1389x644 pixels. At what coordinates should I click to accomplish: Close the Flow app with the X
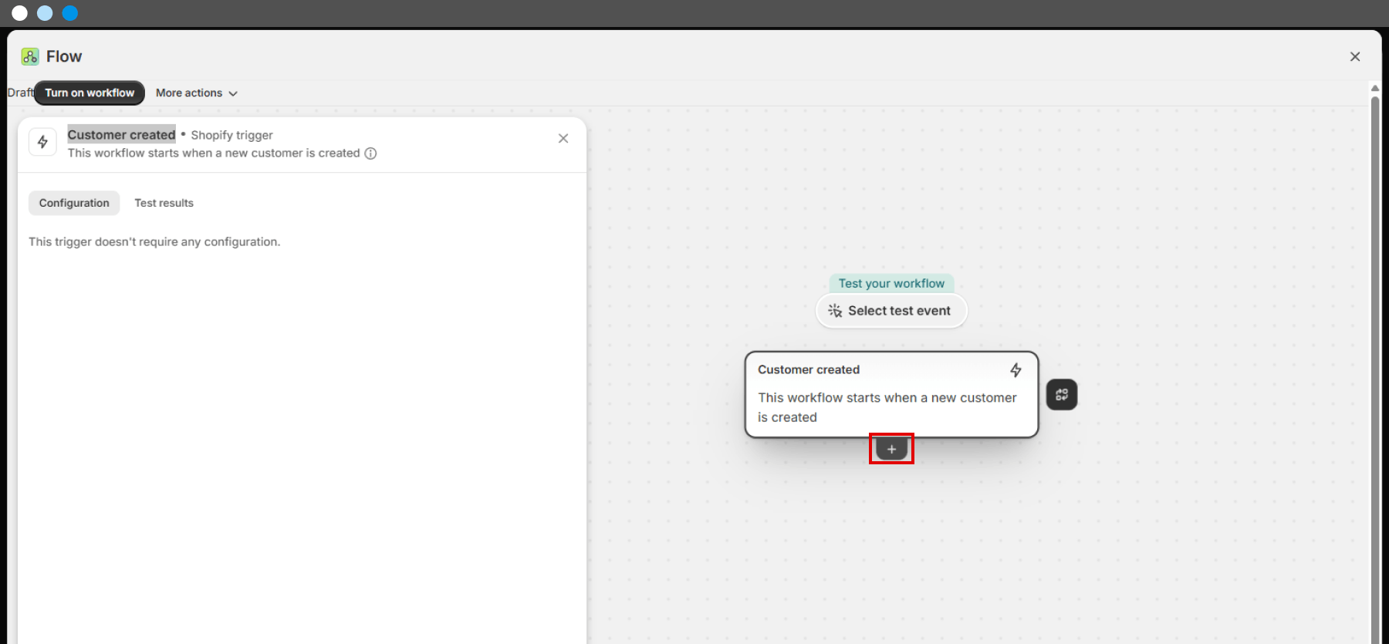click(x=1355, y=56)
